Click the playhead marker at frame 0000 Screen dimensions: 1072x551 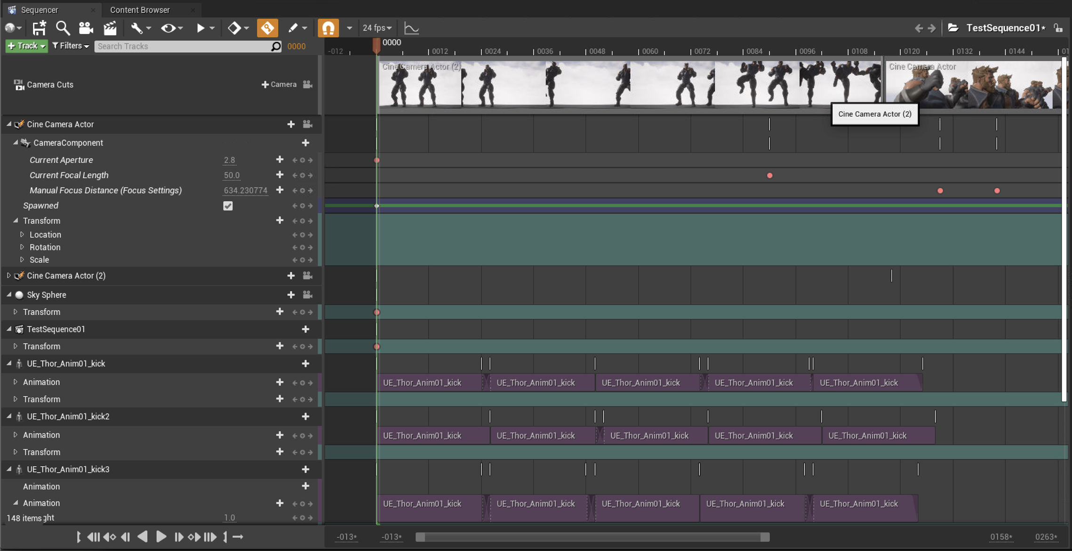(376, 45)
